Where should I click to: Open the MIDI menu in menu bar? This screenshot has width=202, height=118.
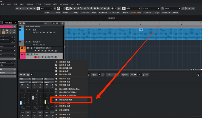(9, 4)
